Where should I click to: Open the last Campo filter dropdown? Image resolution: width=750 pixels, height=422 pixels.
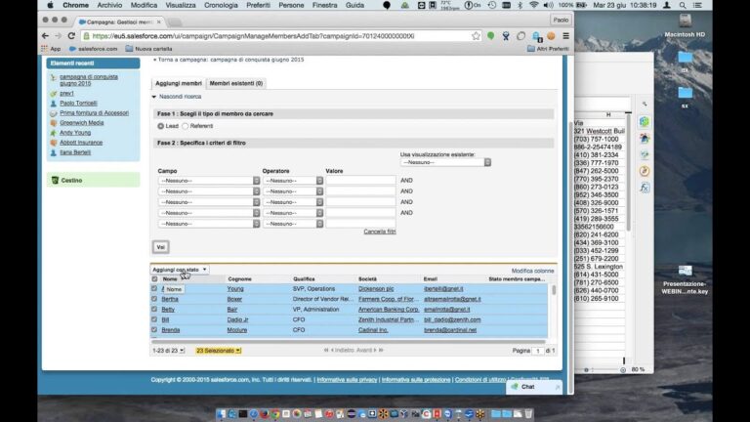click(x=209, y=224)
